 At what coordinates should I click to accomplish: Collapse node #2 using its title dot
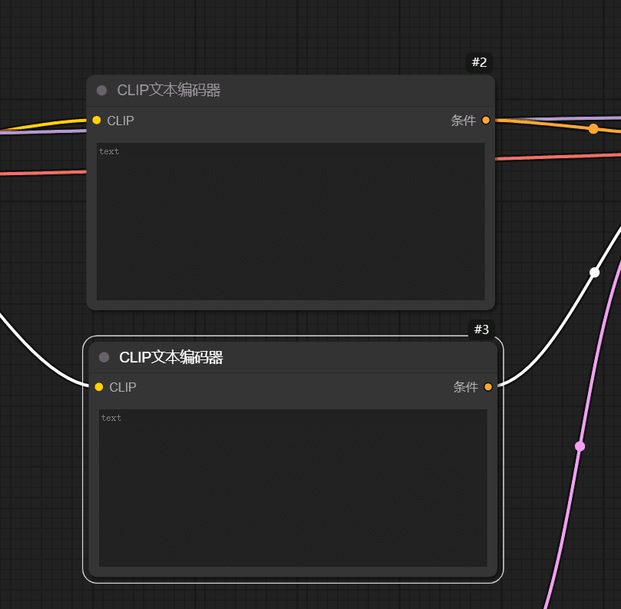click(102, 91)
